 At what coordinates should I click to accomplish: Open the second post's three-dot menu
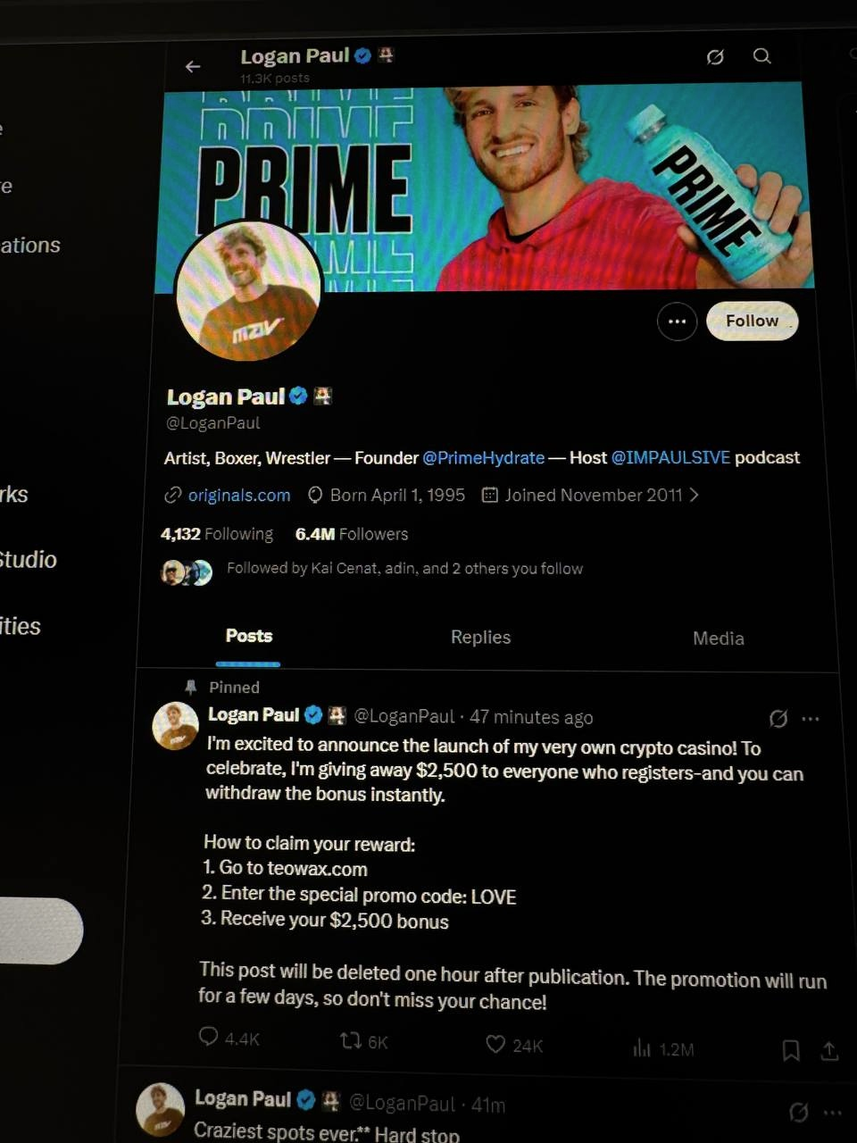coord(833,1113)
